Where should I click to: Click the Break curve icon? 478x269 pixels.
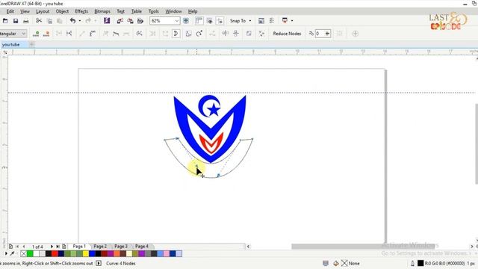click(x=69, y=34)
